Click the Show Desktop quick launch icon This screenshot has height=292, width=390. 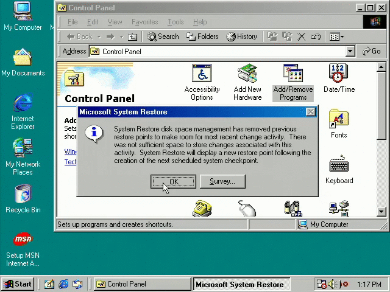tap(49, 284)
